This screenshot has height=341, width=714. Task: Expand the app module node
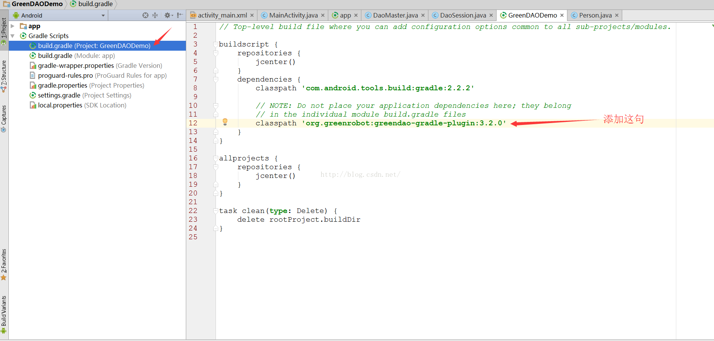13,26
